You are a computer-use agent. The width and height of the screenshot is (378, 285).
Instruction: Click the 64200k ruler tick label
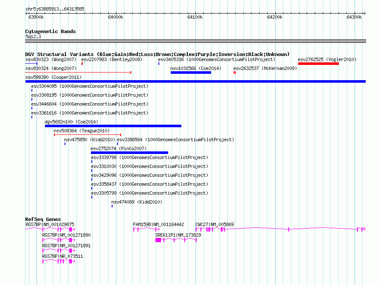coord(275,17)
